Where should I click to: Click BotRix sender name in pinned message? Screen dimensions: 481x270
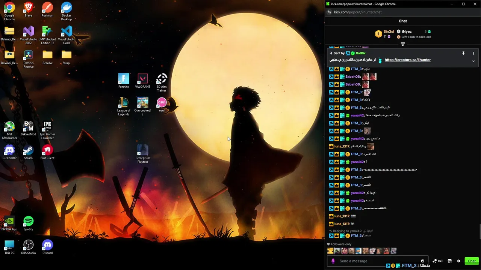[360, 53]
